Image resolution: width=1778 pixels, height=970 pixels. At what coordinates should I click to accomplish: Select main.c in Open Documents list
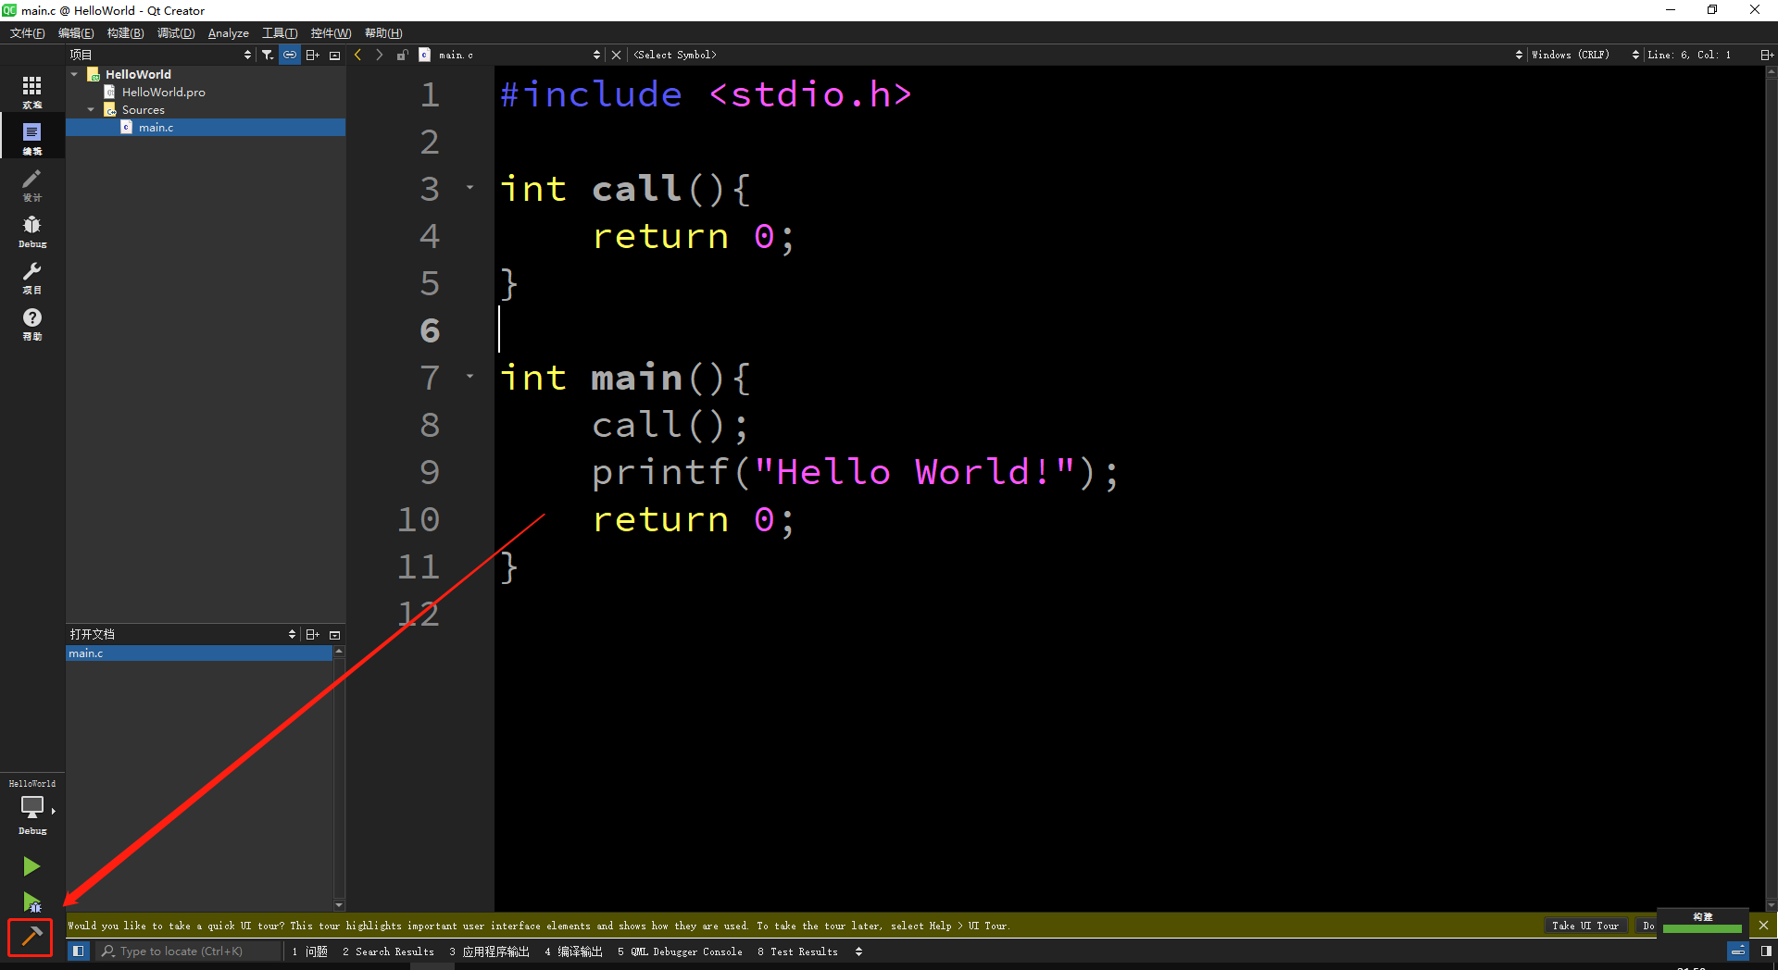199,653
